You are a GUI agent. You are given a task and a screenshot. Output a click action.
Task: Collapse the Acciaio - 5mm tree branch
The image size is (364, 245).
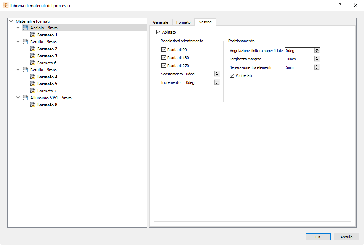pos(18,28)
